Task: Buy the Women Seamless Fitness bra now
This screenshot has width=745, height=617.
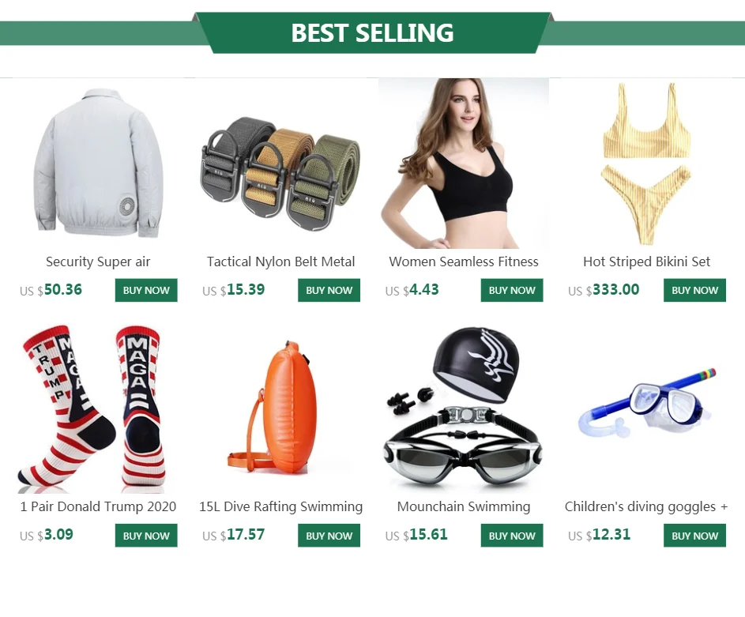Action: pos(512,290)
